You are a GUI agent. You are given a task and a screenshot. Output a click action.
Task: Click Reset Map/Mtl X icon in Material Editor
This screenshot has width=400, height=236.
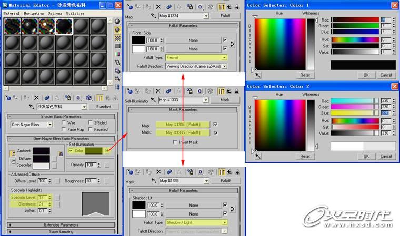(36, 98)
